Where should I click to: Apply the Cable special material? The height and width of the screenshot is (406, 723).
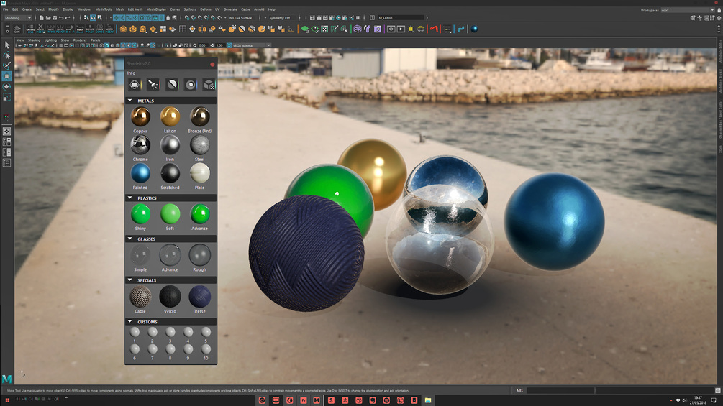pos(140,297)
